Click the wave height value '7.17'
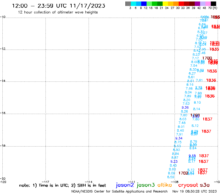Image resolution: width=220 pixels, height=194 pixels. pyautogui.click(x=195, y=58)
